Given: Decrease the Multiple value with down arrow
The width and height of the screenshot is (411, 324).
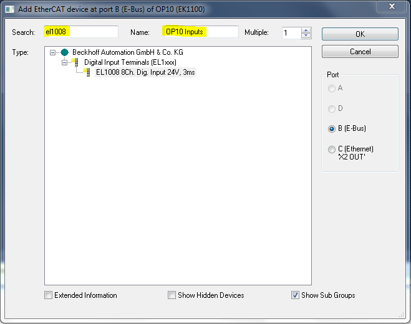Looking at the screenshot, I should 306,36.
